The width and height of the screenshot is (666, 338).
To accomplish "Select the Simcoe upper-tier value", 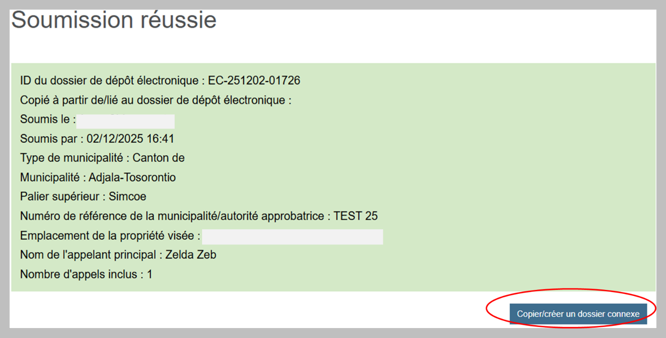I will click(127, 197).
